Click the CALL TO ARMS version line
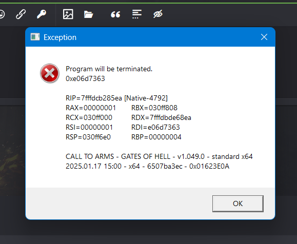The image size is (297, 244). coord(159,156)
